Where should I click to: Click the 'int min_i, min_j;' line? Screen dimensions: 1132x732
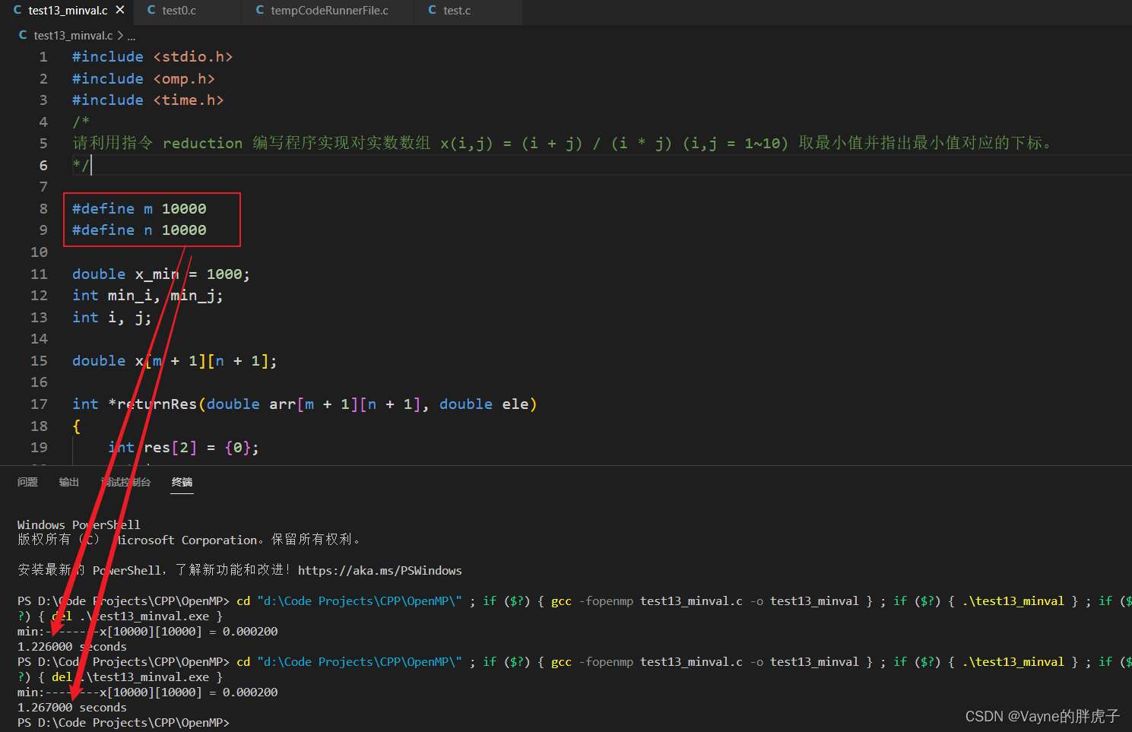point(147,296)
